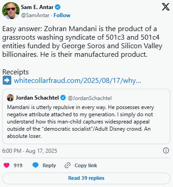The height and width of the screenshot is (187, 173).
Task: Open the quoted Mamdani tweet text
Action: click(x=80, y=122)
